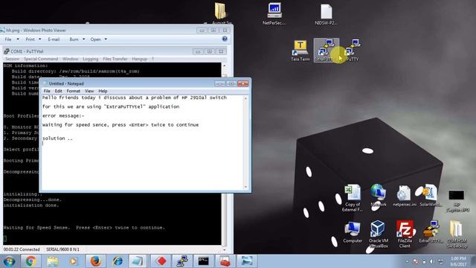Select the SolarWinds desktop icon
476x268 pixels.
431,196
